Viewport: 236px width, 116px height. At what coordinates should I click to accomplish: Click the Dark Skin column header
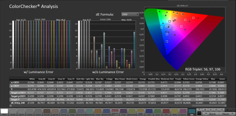pos(80,79)
